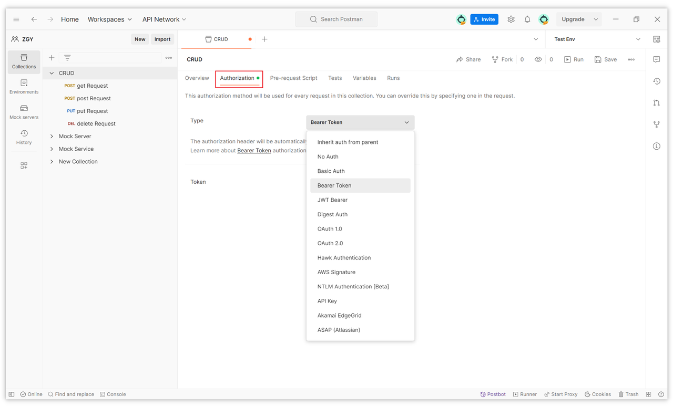Expand the Mock Service collection
The width and height of the screenshot is (673, 407).
52,149
